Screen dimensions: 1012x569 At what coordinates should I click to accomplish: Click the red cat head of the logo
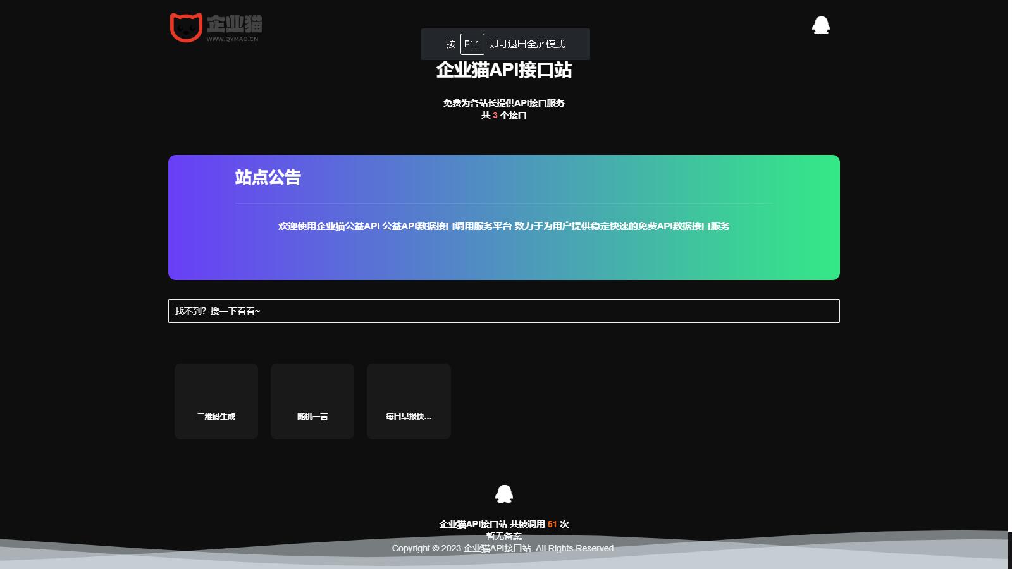pos(186,26)
